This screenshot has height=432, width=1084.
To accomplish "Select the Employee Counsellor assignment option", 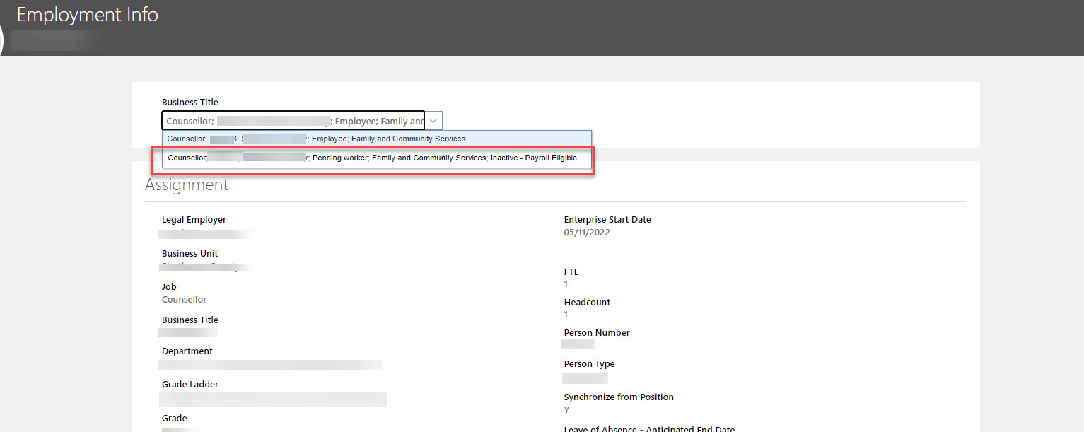I will [377, 139].
